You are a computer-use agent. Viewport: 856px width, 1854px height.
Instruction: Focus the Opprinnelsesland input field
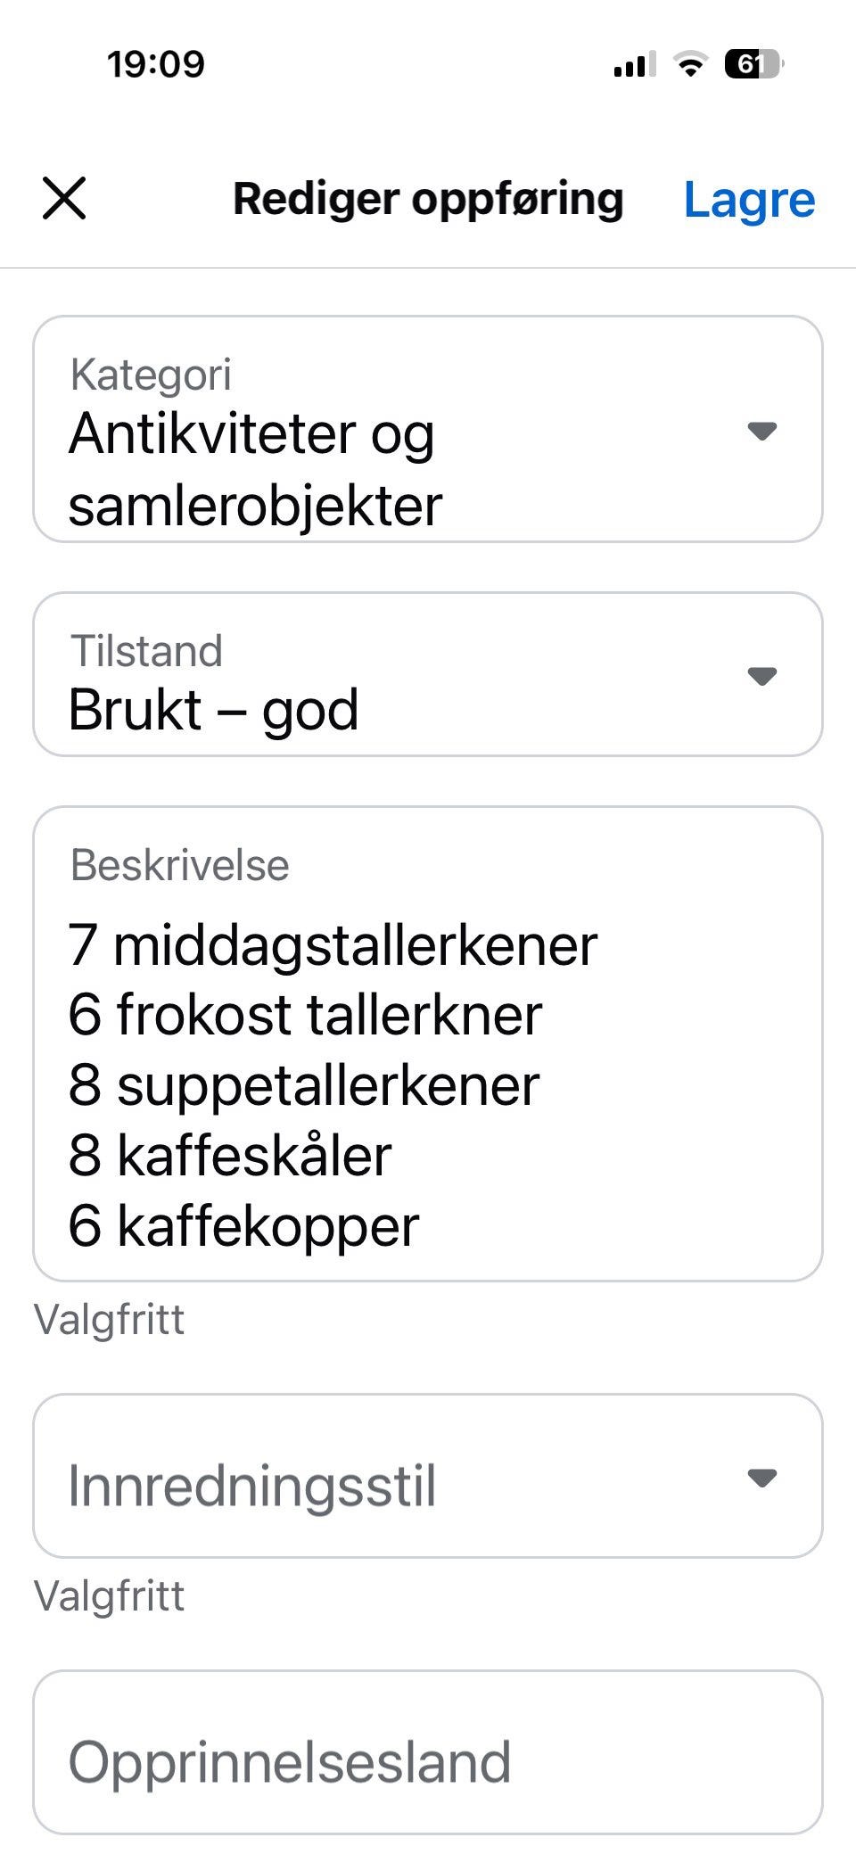[428, 1761]
